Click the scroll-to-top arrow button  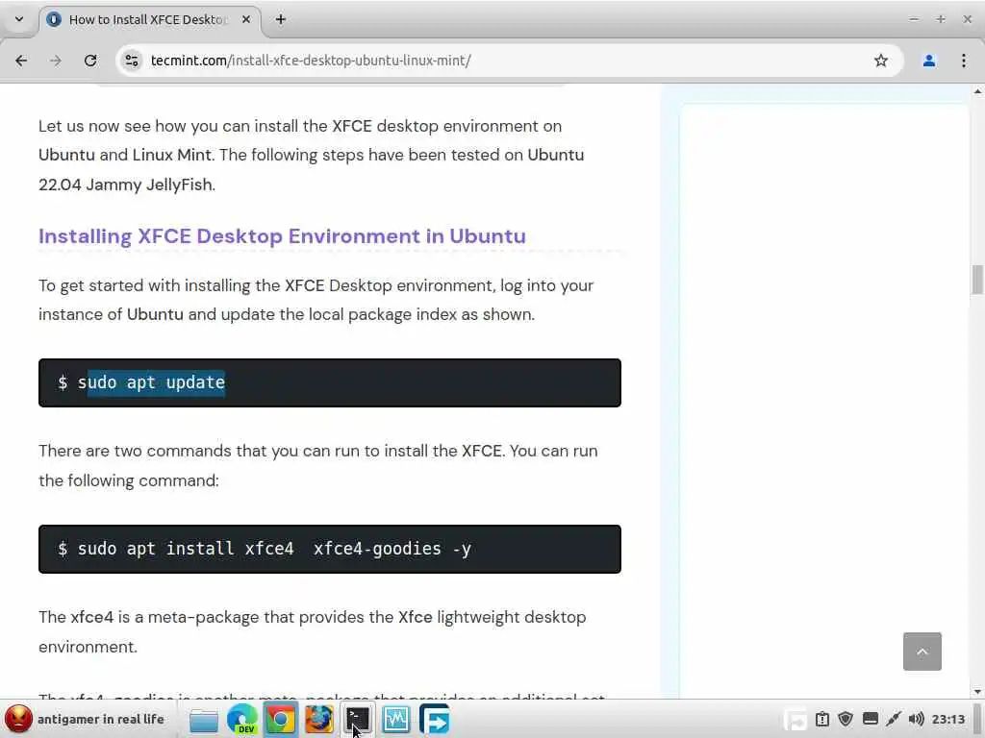pos(922,652)
